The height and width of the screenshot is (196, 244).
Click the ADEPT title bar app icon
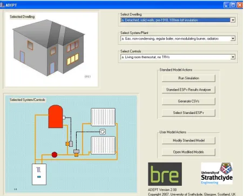coord(2,5)
